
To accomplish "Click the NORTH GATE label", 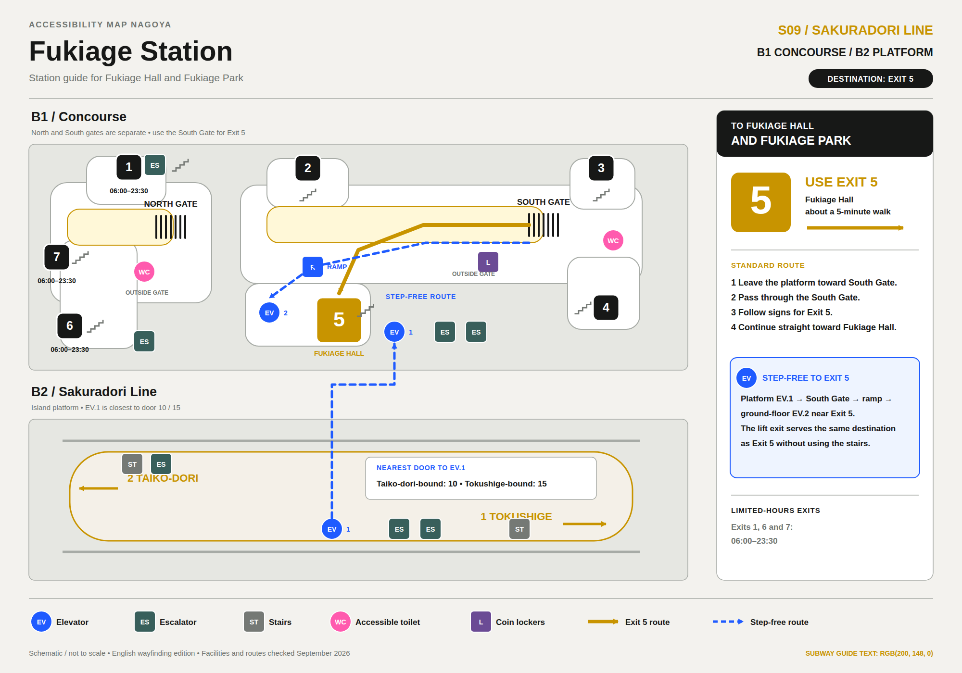I will point(171,204).
